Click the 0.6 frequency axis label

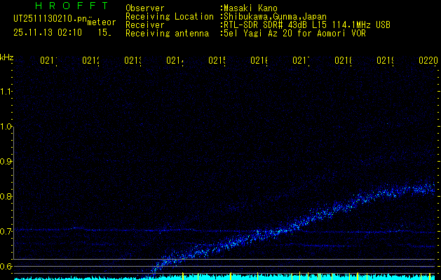(x=6, y=266)
